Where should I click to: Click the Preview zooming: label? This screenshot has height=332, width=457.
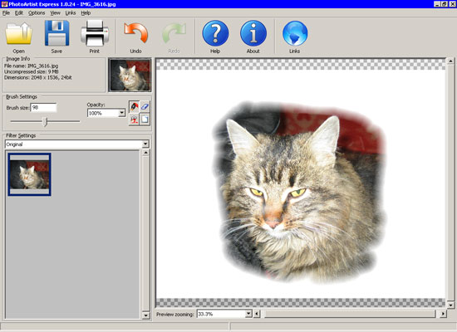(x=174, y=315)
